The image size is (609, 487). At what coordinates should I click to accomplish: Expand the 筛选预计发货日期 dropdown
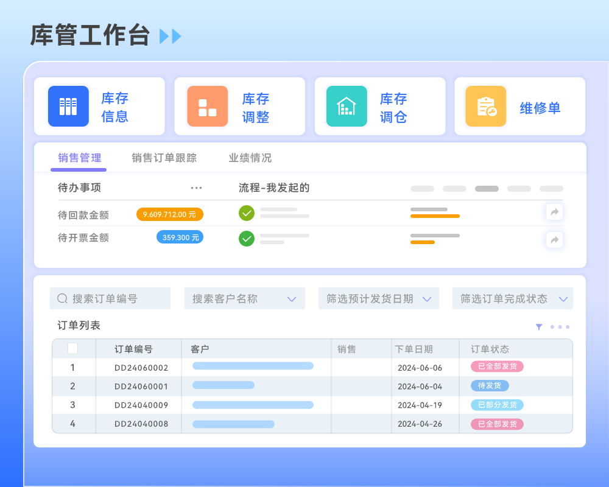pyautogui.click(x=378, y=298)
